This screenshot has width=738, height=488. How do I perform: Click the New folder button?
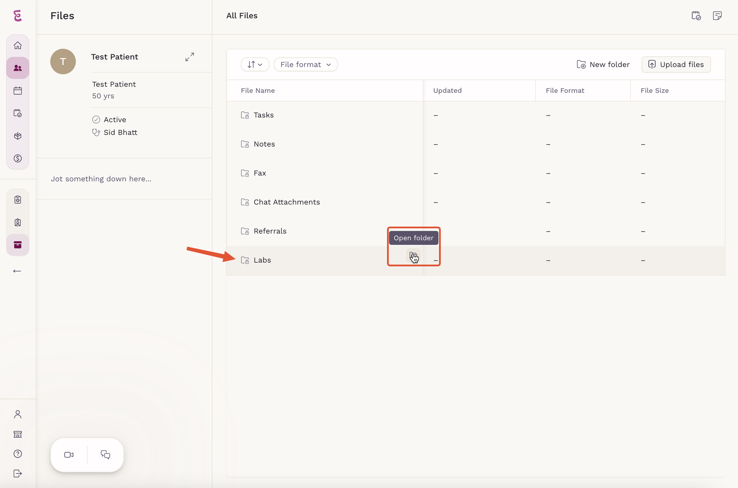pos(603,64)
